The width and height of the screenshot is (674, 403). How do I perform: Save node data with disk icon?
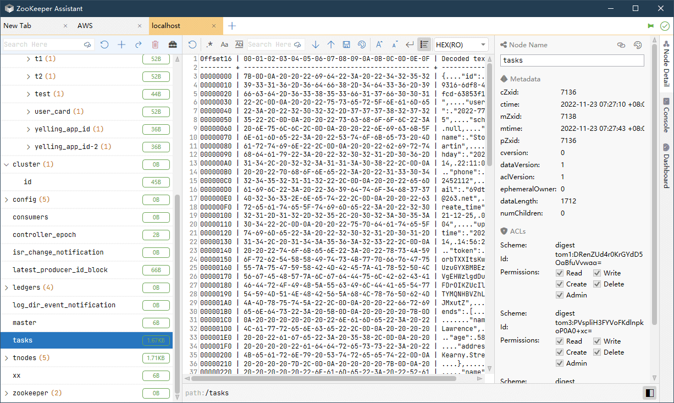tap(346, 45)
